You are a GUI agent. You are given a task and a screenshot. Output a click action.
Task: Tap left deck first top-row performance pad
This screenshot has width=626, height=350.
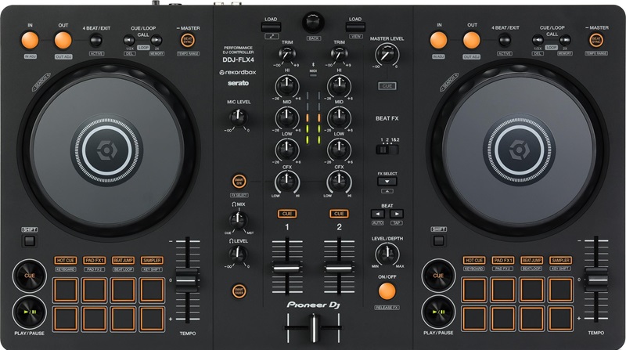[66, 290]
